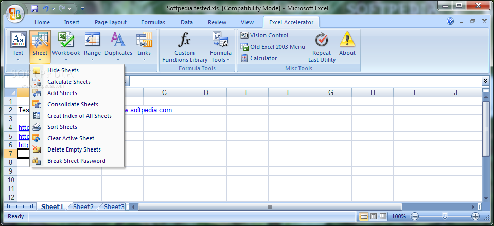
Task: Choose Add Sheets
Action: click(x=78, y=93)
